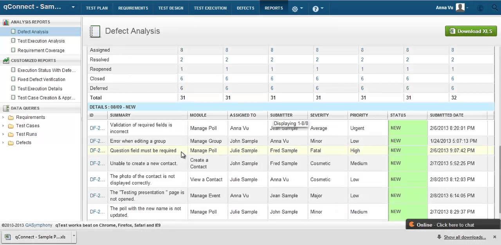Click the report icon beside Test Execution Details
This screenshot has width=501, height=245.
coord(13,88)
